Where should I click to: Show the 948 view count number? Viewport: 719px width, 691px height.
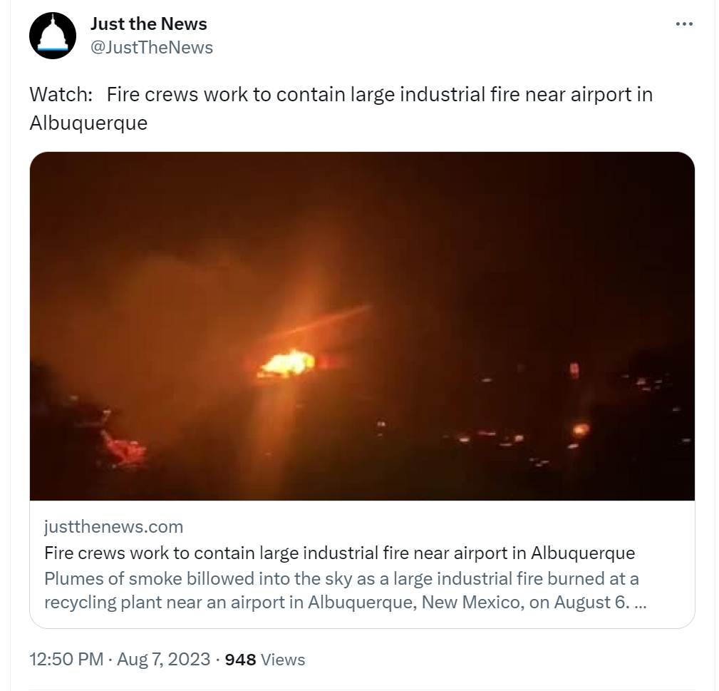[x=240, y=660]
